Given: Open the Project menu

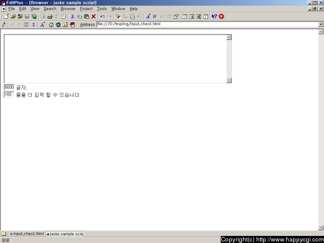Looking at the screenshot, I should tap(87, 9).
